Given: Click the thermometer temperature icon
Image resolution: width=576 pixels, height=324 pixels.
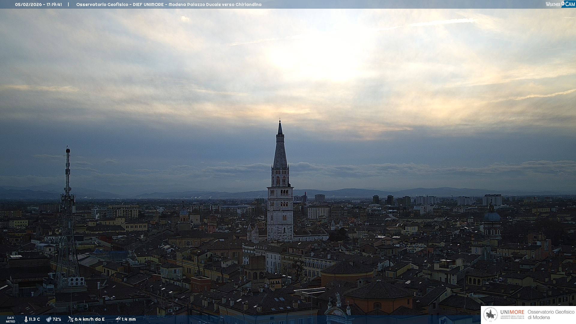Looking at the screenshot, I should 26,319.
